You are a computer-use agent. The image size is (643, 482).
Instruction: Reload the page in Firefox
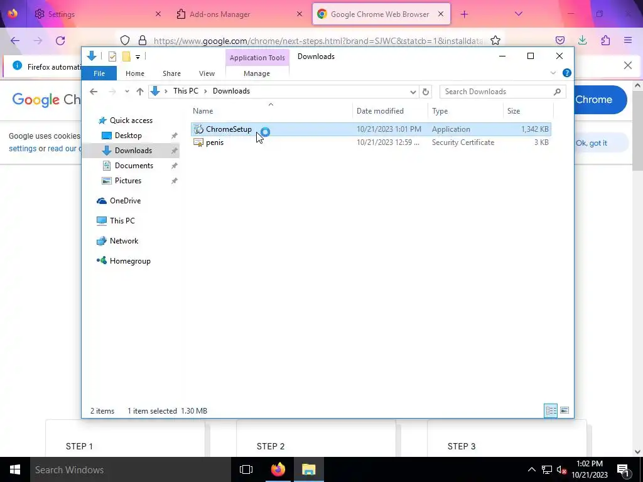point(60,41)
